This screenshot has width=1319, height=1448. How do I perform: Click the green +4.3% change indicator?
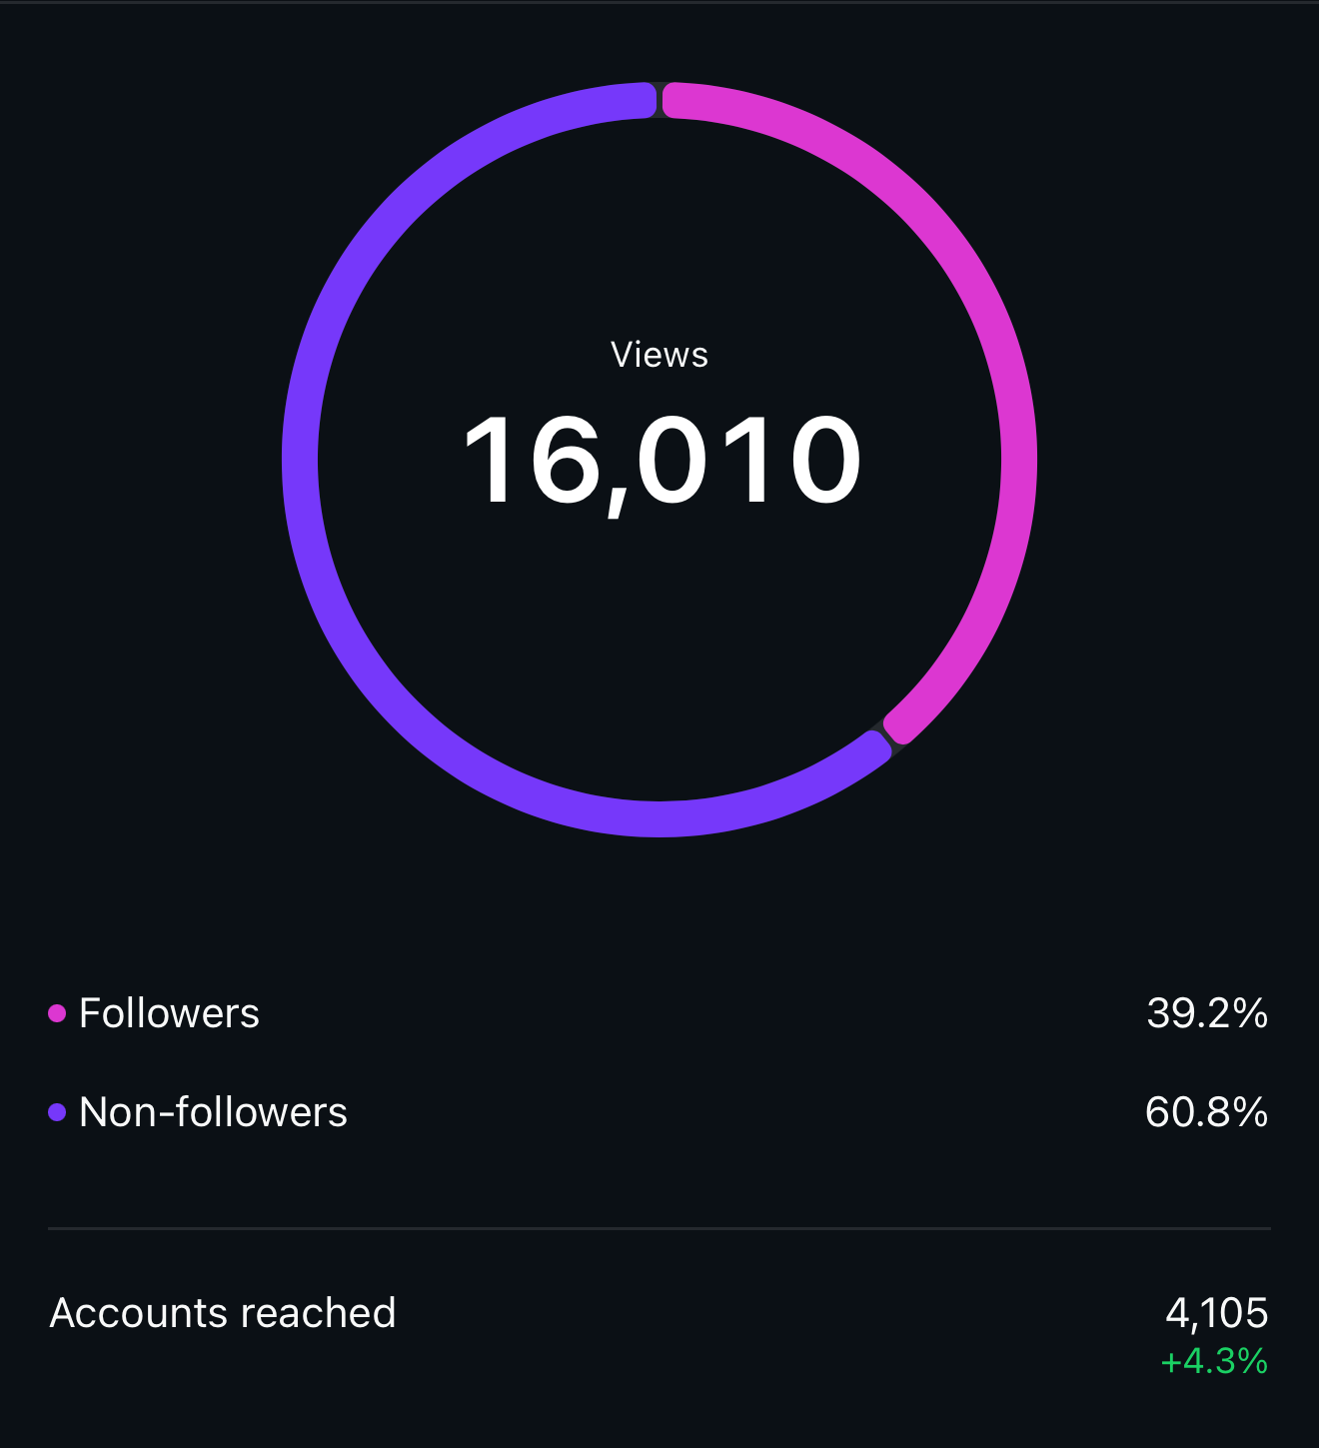point(1214,1361)
